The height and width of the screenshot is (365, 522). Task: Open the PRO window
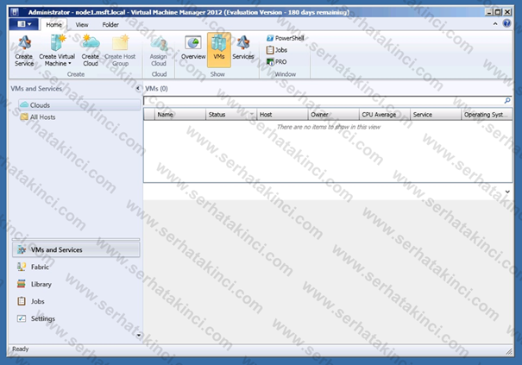click(x=277, y=62)
